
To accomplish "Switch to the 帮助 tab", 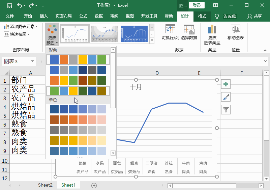I will click(x=169, y=16).
